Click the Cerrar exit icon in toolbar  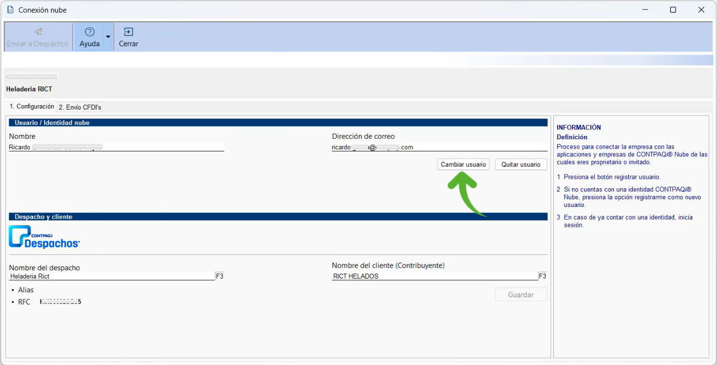click(x=128, y=32)
